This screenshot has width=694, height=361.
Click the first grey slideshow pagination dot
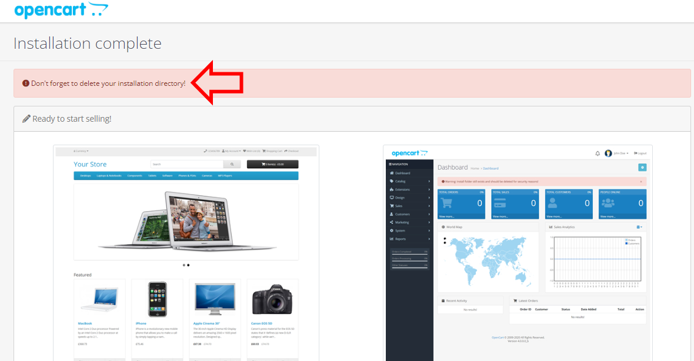point(184,265)
